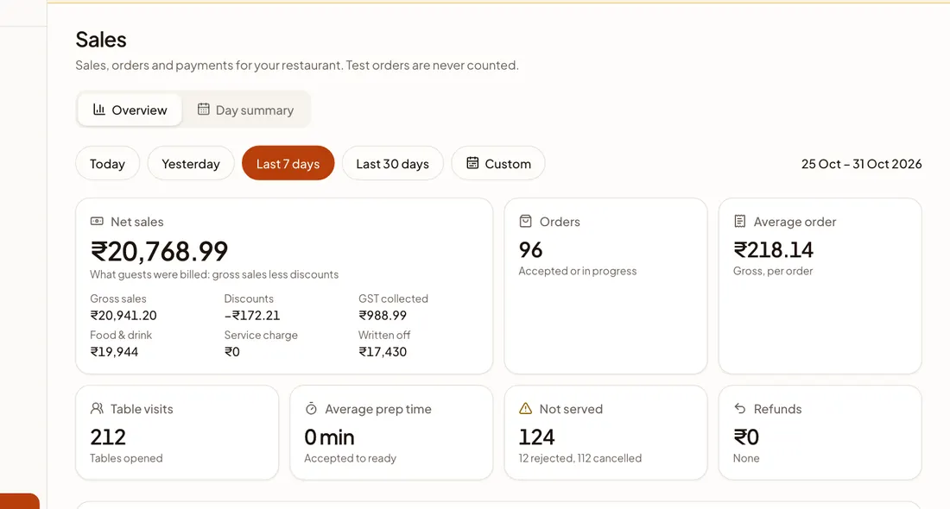Click the net sales total ₹20,768.99
This screenshot has width=950, height=509.
click(x=160, y=251)
